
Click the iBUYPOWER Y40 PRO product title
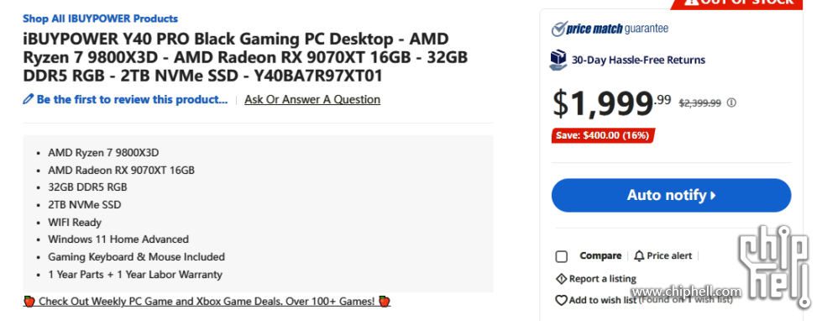coord(245,58)
